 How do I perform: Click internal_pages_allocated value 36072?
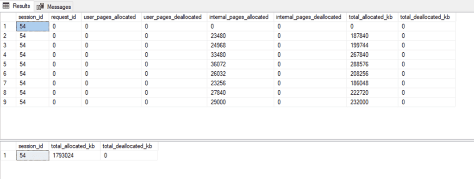tap(240, 64)
